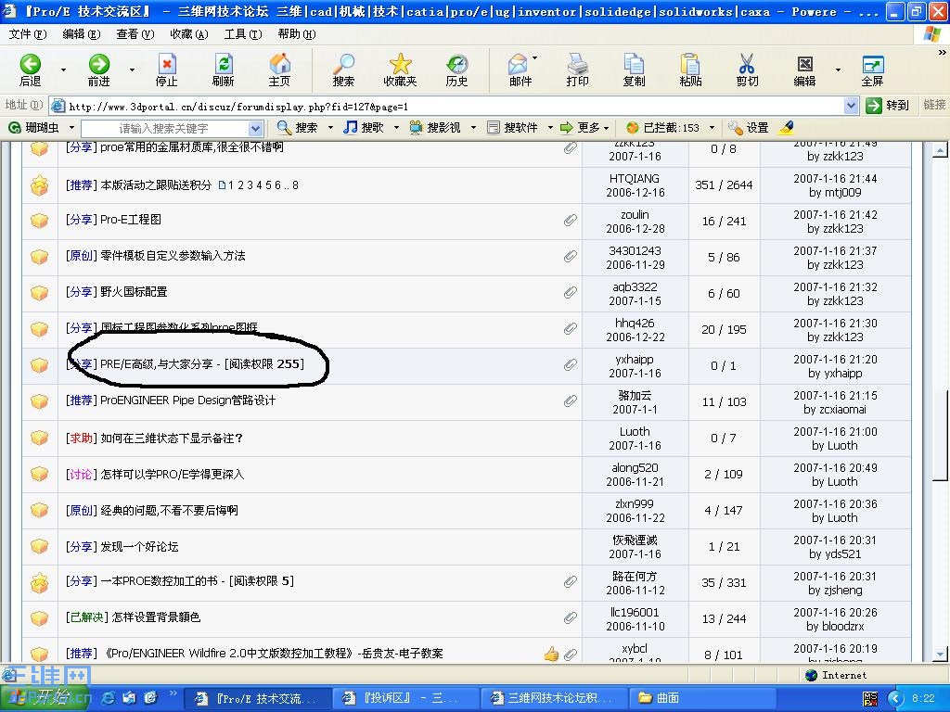This screenshot has height=712, width=950.
Task: Open the 文件(F) menu
Action: coord(27,34)
